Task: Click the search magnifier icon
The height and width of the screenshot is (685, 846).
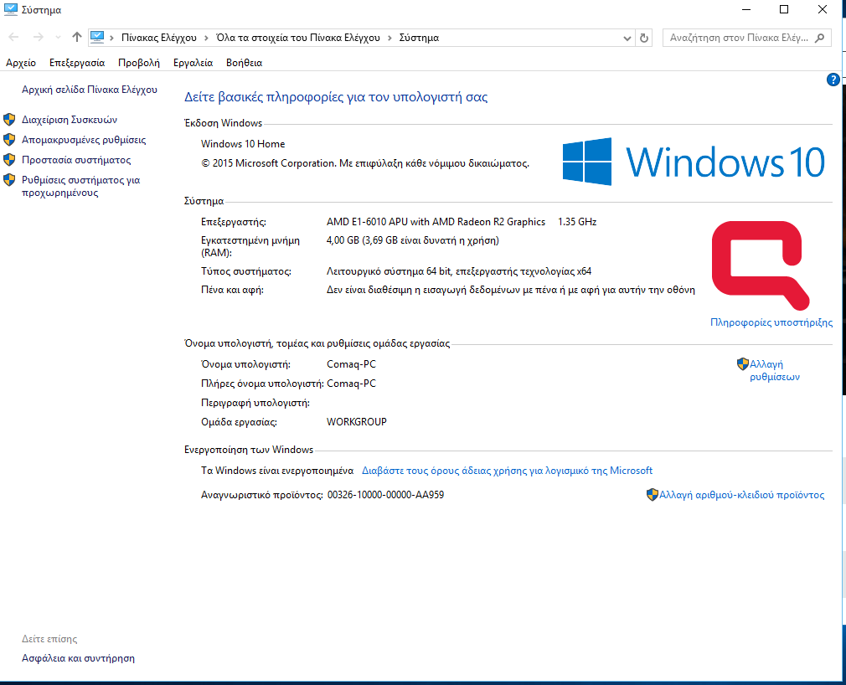Action: tap(819, 38)
